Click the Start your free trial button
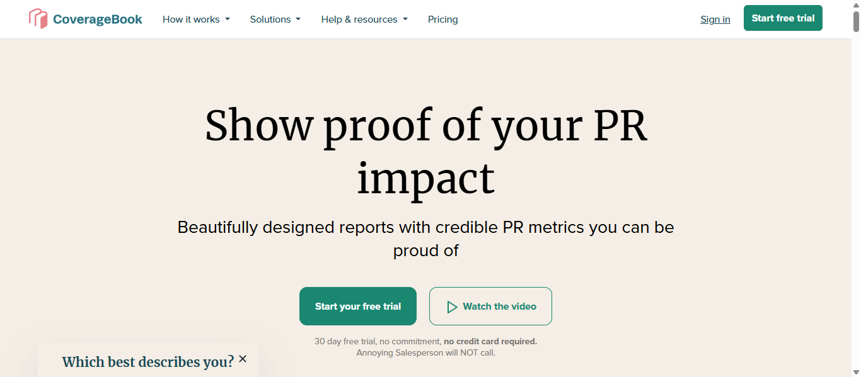 point(358,307)
